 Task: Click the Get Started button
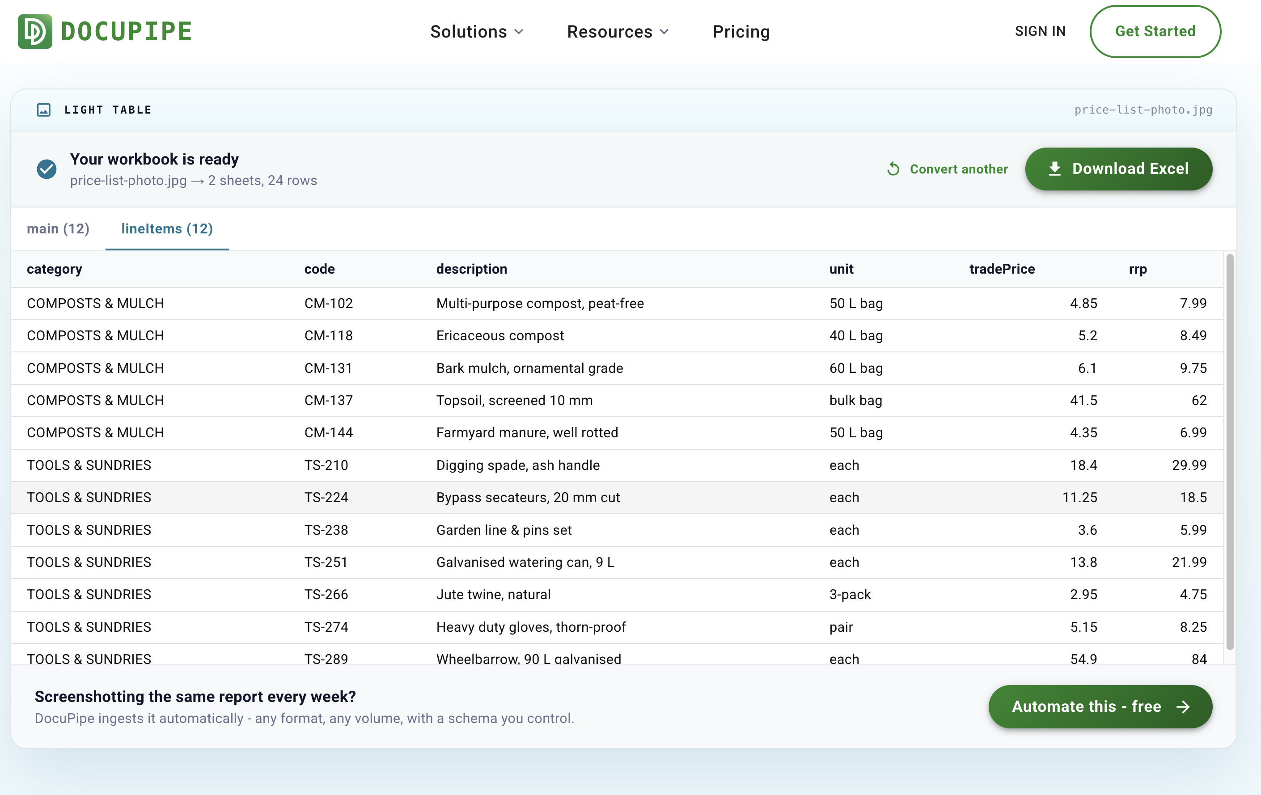coord(1155,31)
